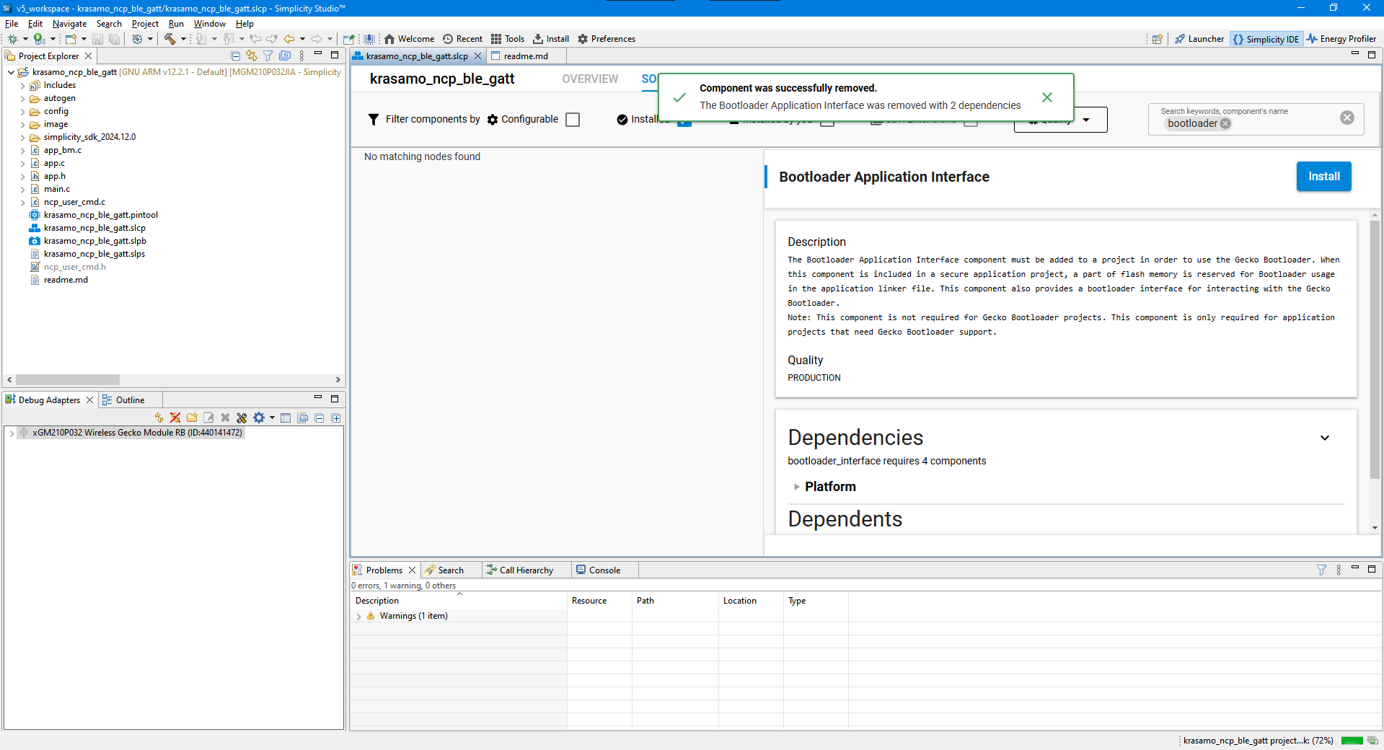Toggle Link with Editor in Project Explorer

[x=252, y=56]
